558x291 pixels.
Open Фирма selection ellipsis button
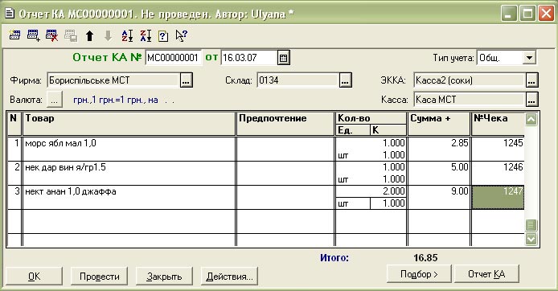click(187, 80)
